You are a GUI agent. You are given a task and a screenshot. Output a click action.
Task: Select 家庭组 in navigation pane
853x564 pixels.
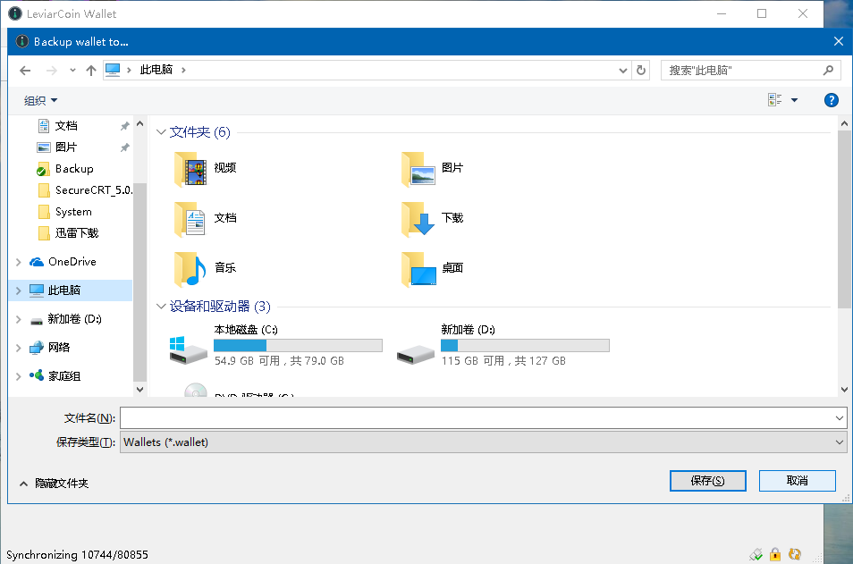click(64, 375)
